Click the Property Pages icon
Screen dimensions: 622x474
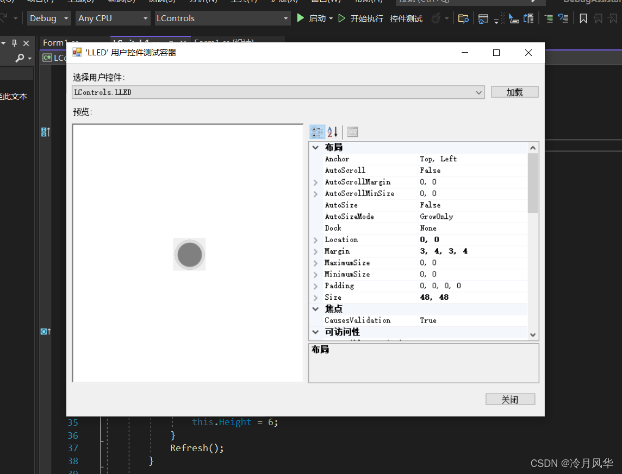pos(352,132)
